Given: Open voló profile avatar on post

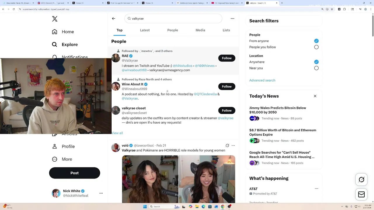Looking at the screenshot, I should pyautogui.click(x=116, y=148).
